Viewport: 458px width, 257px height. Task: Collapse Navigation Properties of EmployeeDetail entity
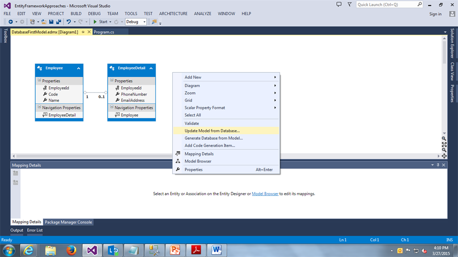111,107
